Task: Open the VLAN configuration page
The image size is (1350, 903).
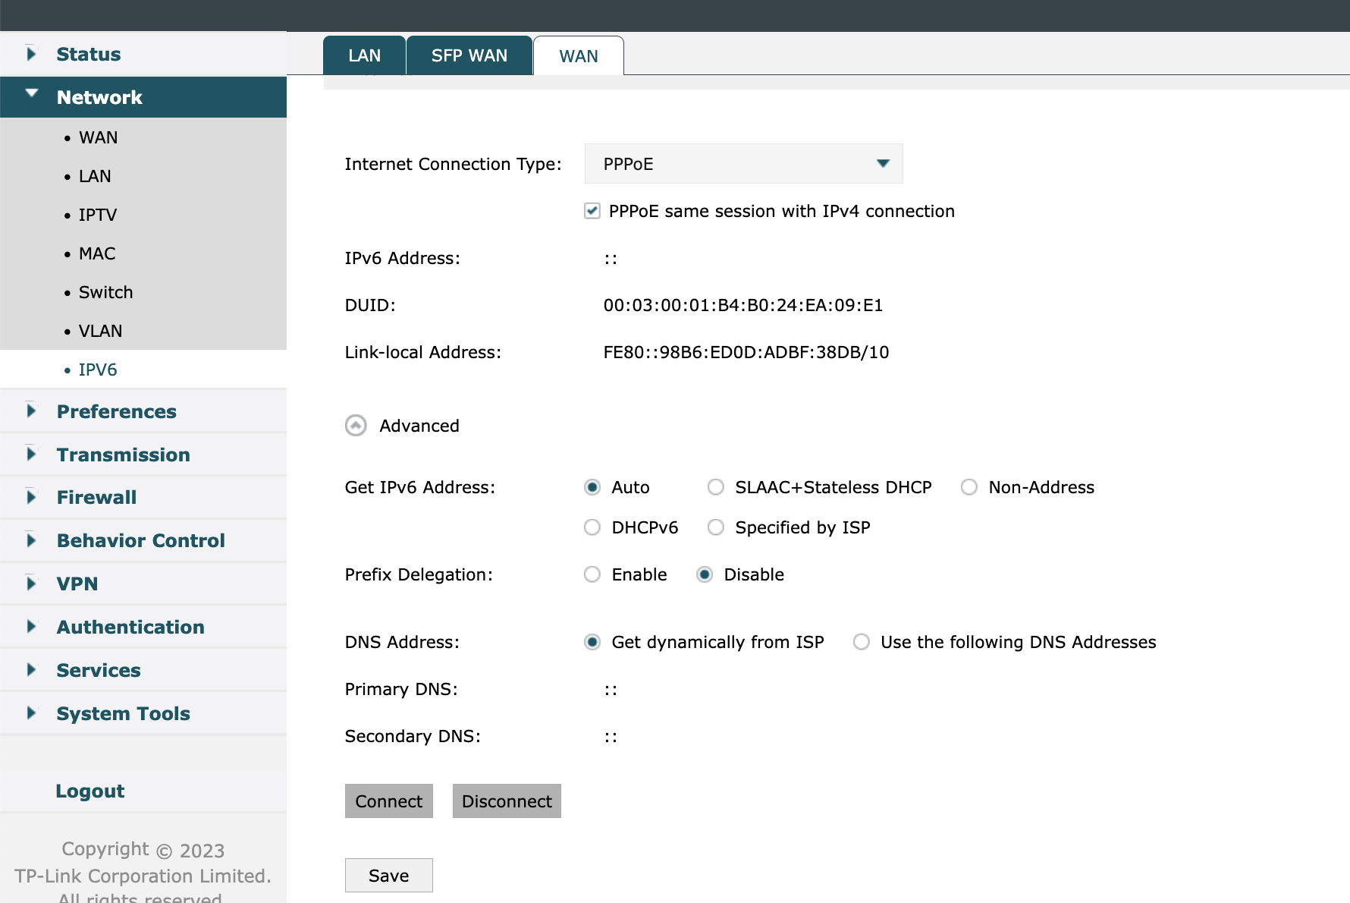Action: 100,331
